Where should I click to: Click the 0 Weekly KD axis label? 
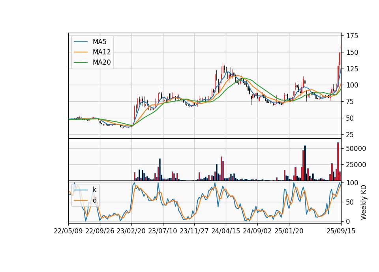click(x=348, y=221)
